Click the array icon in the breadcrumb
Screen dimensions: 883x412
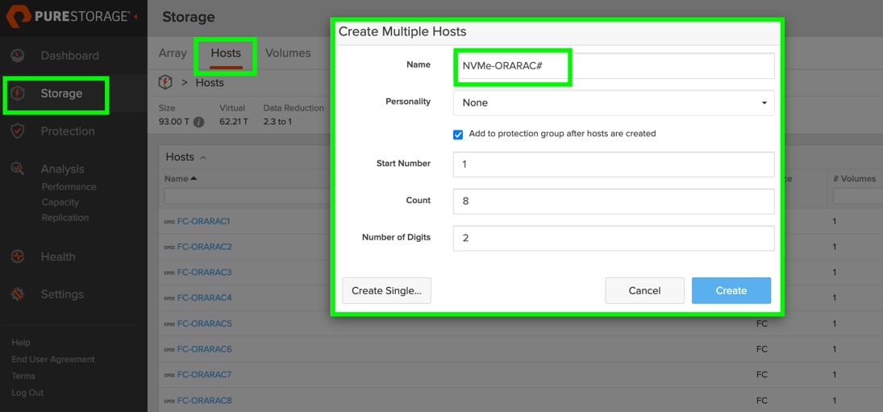click(165, 83)
